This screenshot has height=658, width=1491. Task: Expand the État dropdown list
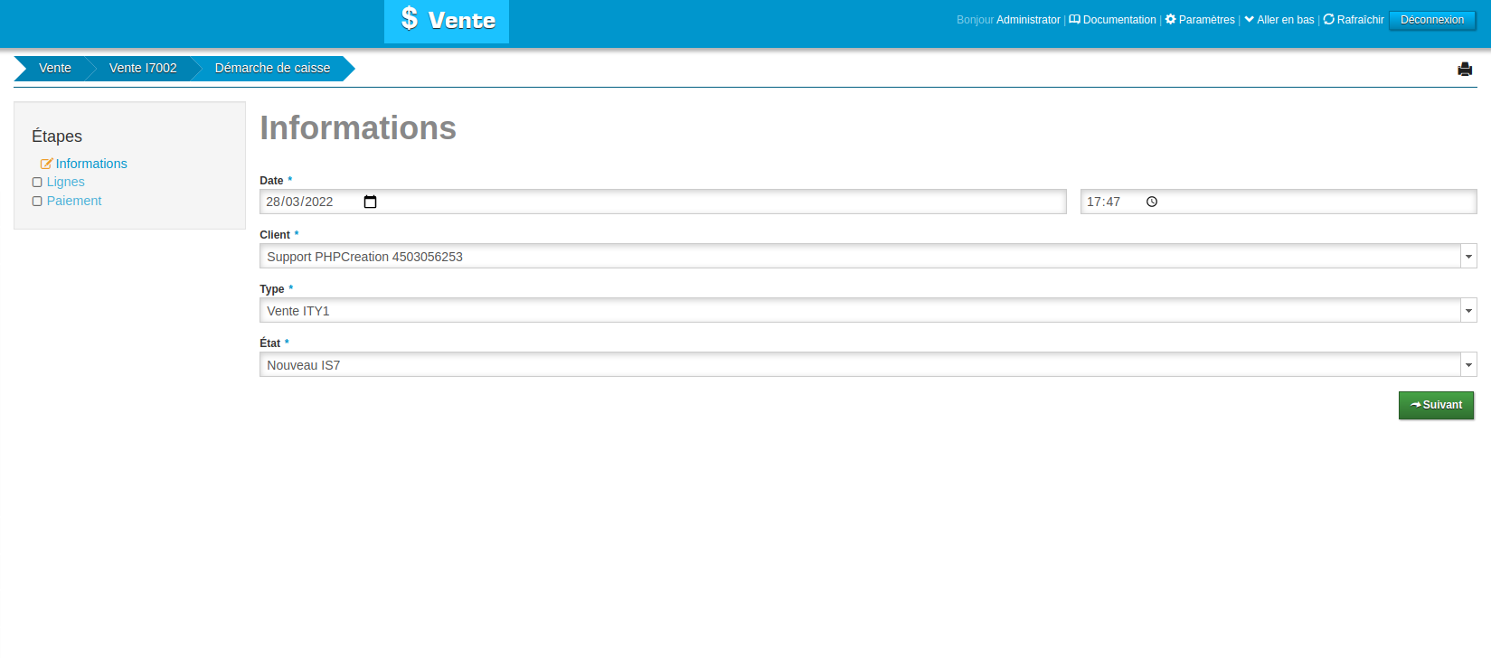pos(1468,365)
